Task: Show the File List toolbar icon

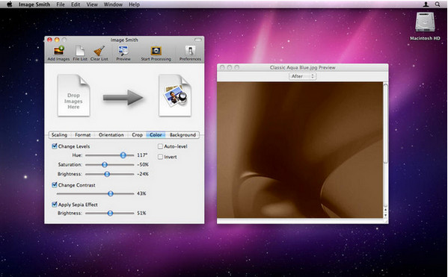Action: click(x=80, y=51)
